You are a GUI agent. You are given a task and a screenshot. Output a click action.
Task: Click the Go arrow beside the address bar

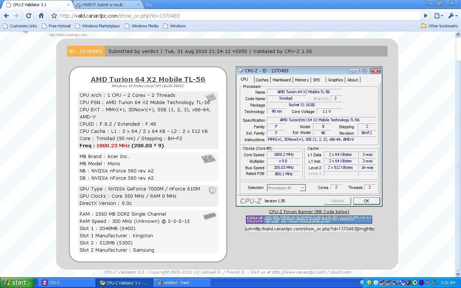426,16
